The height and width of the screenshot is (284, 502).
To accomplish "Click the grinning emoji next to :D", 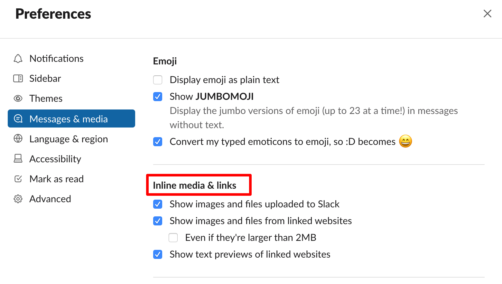I will pos(405,141).
